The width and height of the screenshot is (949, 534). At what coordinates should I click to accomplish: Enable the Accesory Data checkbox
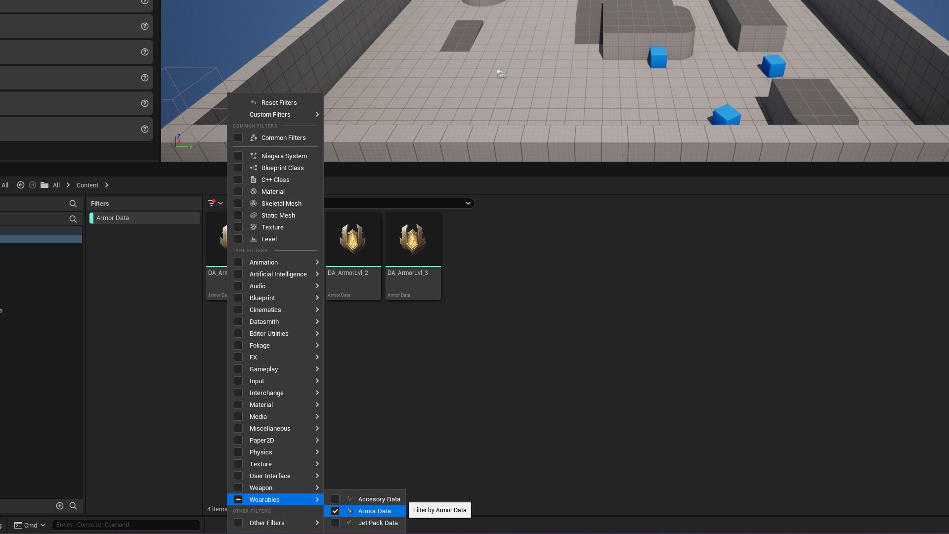335,499
